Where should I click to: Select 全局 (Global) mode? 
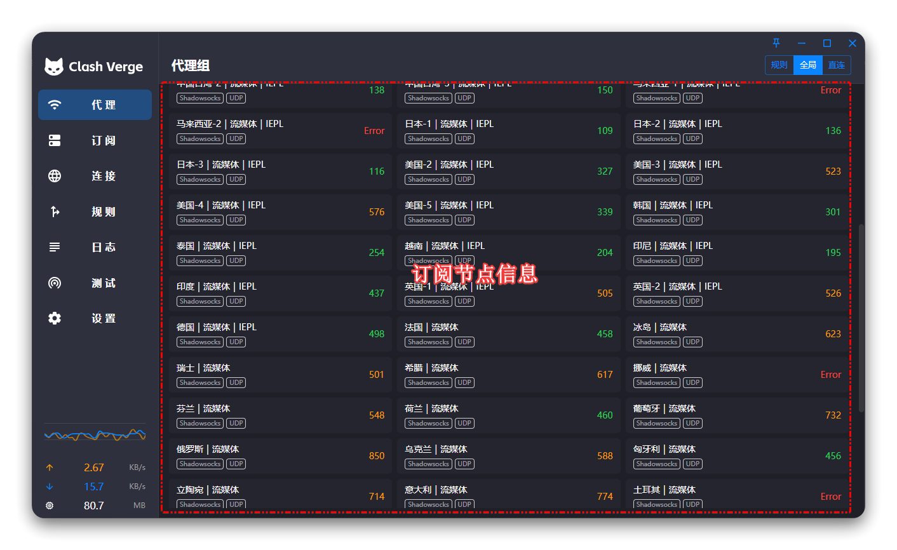point(808,65)
